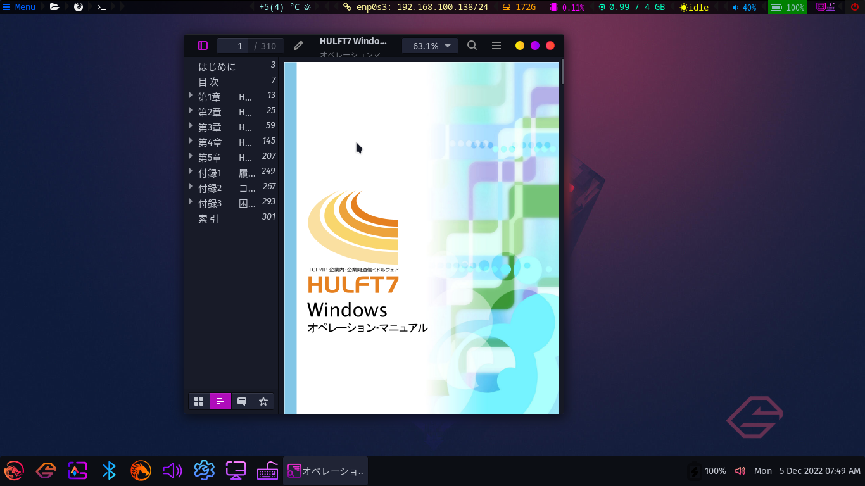865x486 pixels.
Task: Go to 索引 in the outline
Action: click(209, 218)
